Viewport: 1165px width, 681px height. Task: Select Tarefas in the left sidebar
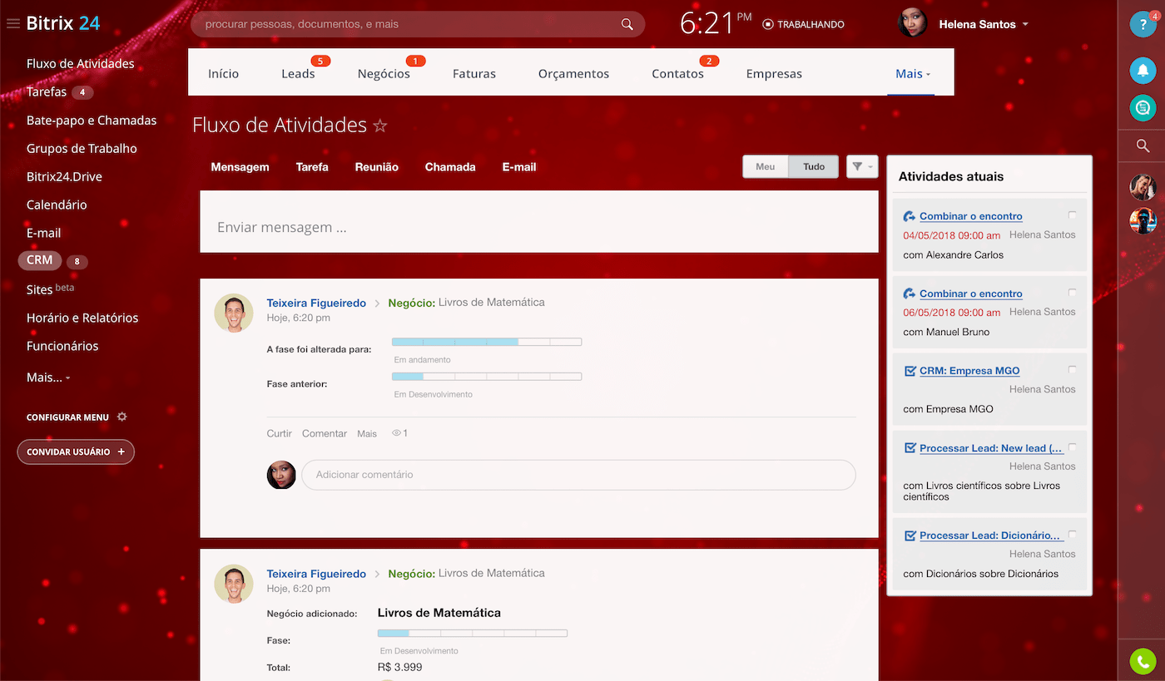point(47,91)
